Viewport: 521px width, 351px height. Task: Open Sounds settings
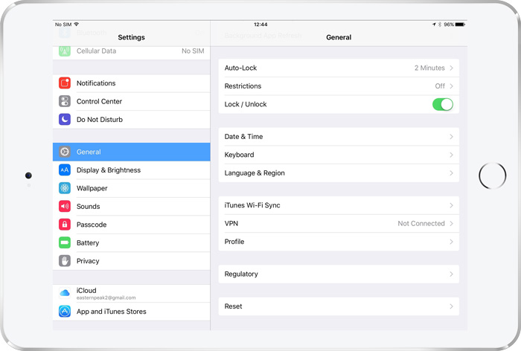(131, 206)
